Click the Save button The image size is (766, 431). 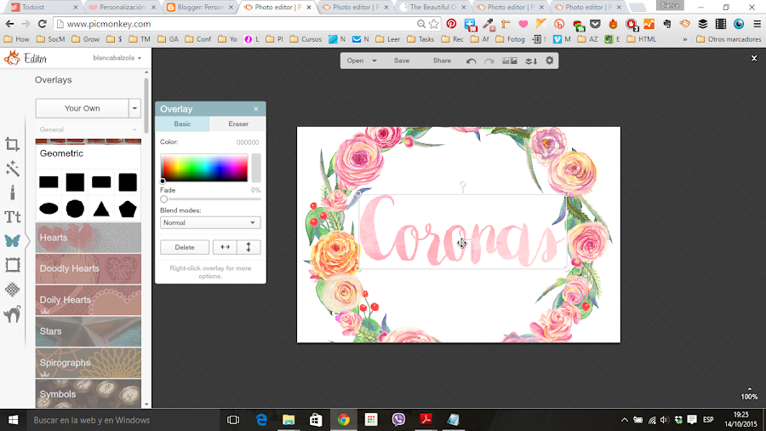pyautogui.click(x=402, y=60)
